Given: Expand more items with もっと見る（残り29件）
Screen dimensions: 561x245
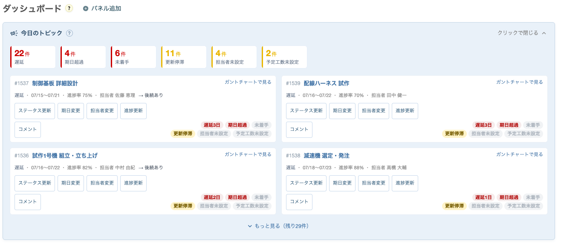Looking at the screenshot, I should (x=278, y=226).
